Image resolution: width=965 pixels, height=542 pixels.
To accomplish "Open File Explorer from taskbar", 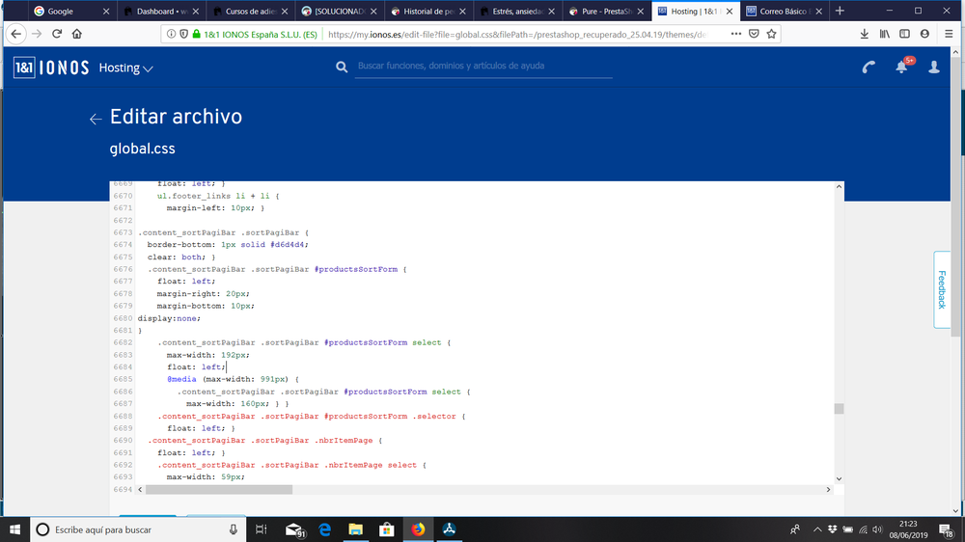I will click(356, 529).
